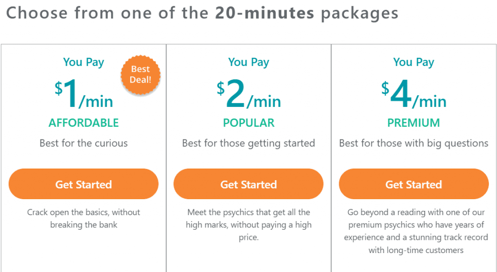497x272 pixels.
Task: Select the $2/min price text
Action: (249, 94)
